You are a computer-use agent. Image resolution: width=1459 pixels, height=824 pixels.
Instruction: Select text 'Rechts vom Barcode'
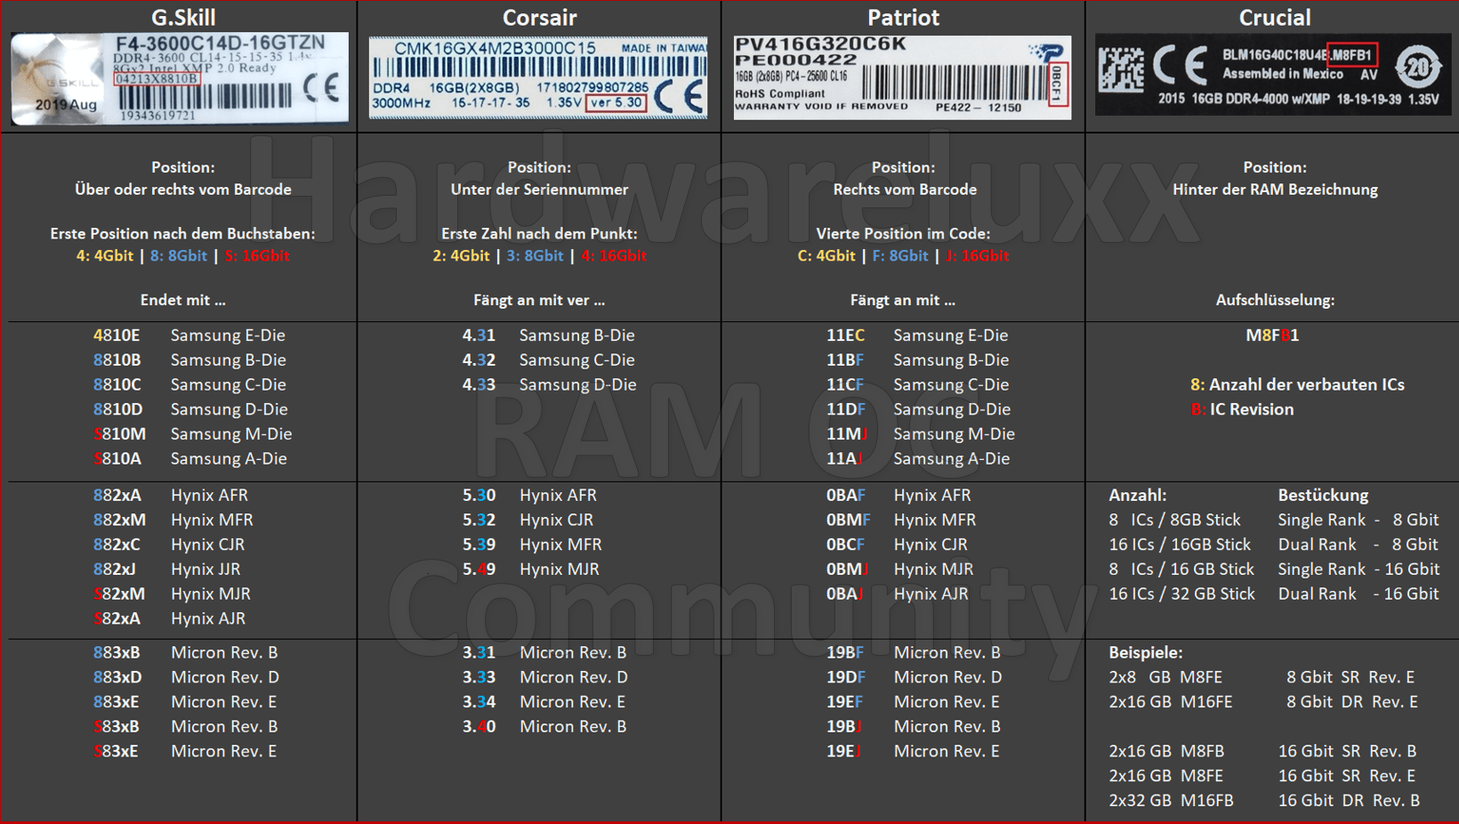(x=905, y=190)
